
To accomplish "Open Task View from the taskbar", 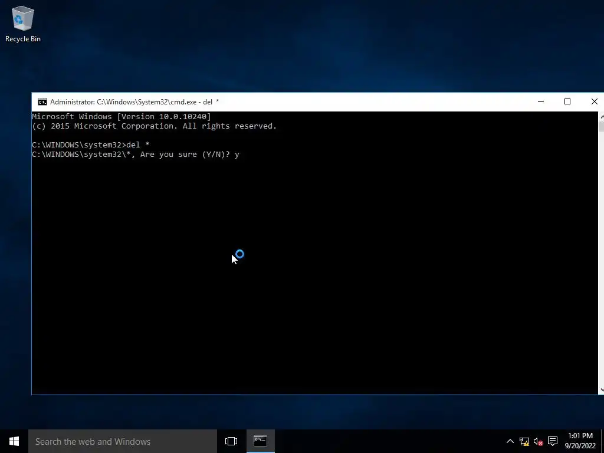I will click(x=231, y=441).
